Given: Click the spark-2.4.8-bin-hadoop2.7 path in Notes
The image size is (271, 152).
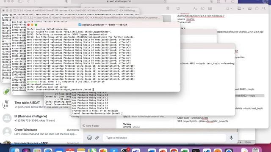Looking at the screenshot, I should point(201,16).
